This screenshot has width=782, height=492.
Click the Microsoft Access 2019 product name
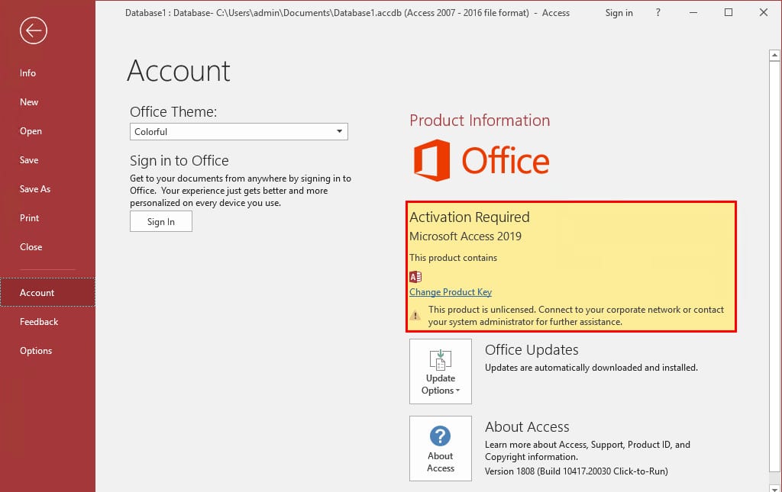tap(465, 236)
